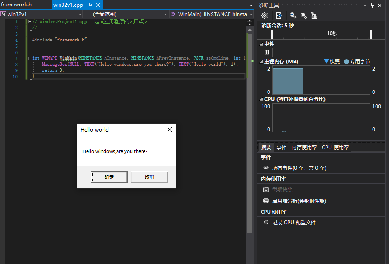
Task: Click the #include "framework.h" line
Action: click(x=59, y=40)
